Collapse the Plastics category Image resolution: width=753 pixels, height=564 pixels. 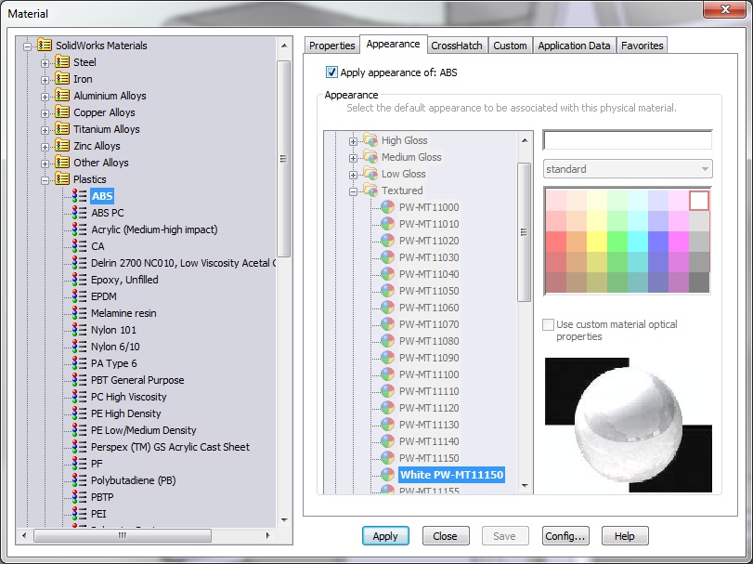pos(45,180)
